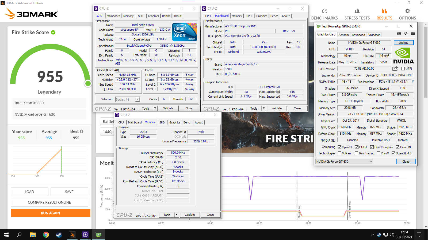Toggle the Ray Tracing checkbox
This screenshot has height=240, width=428.
[x=356, y=153]
